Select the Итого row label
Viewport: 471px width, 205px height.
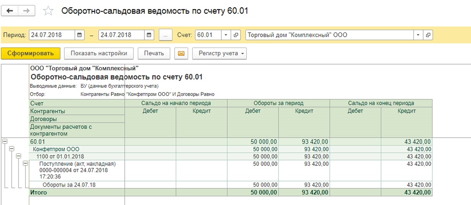tap(38, 192)
